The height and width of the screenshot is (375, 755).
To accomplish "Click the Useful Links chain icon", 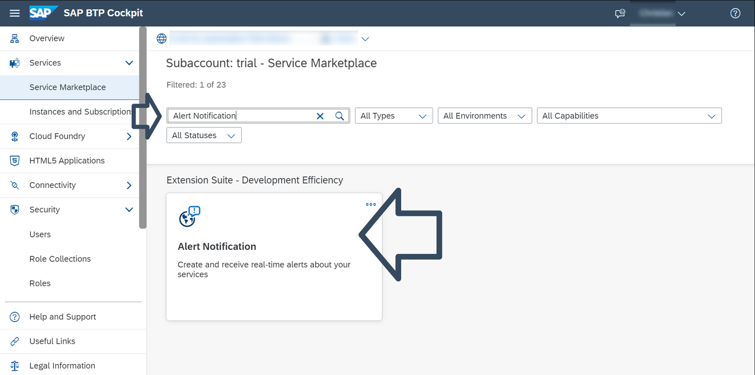I will click(x=15, y=341).
